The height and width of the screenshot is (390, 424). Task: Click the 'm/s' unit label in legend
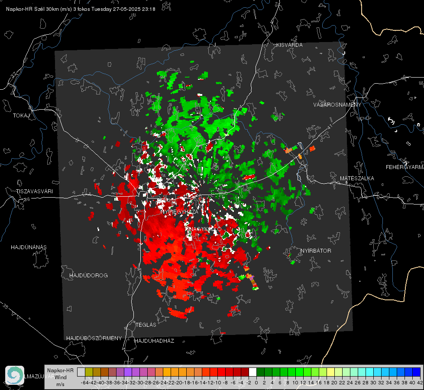pyautogui.click(x=60, y=384)
